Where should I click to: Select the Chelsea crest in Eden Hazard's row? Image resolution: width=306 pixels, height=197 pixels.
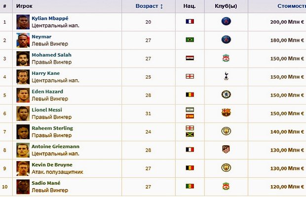226,95
